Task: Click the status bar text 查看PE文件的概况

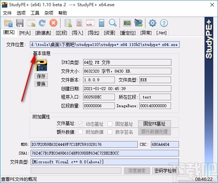Action: (x=19, y=179)
